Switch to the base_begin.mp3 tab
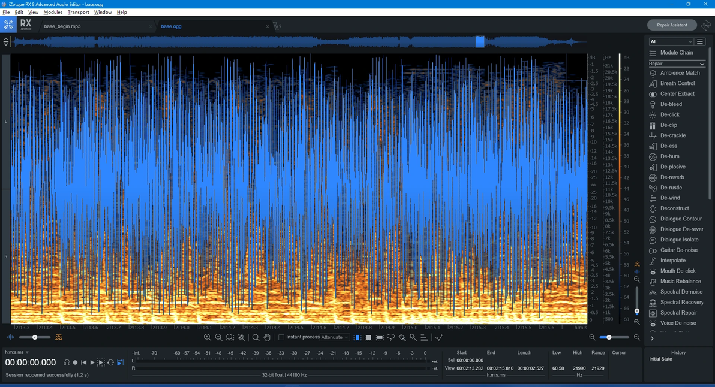 (62, 26)
